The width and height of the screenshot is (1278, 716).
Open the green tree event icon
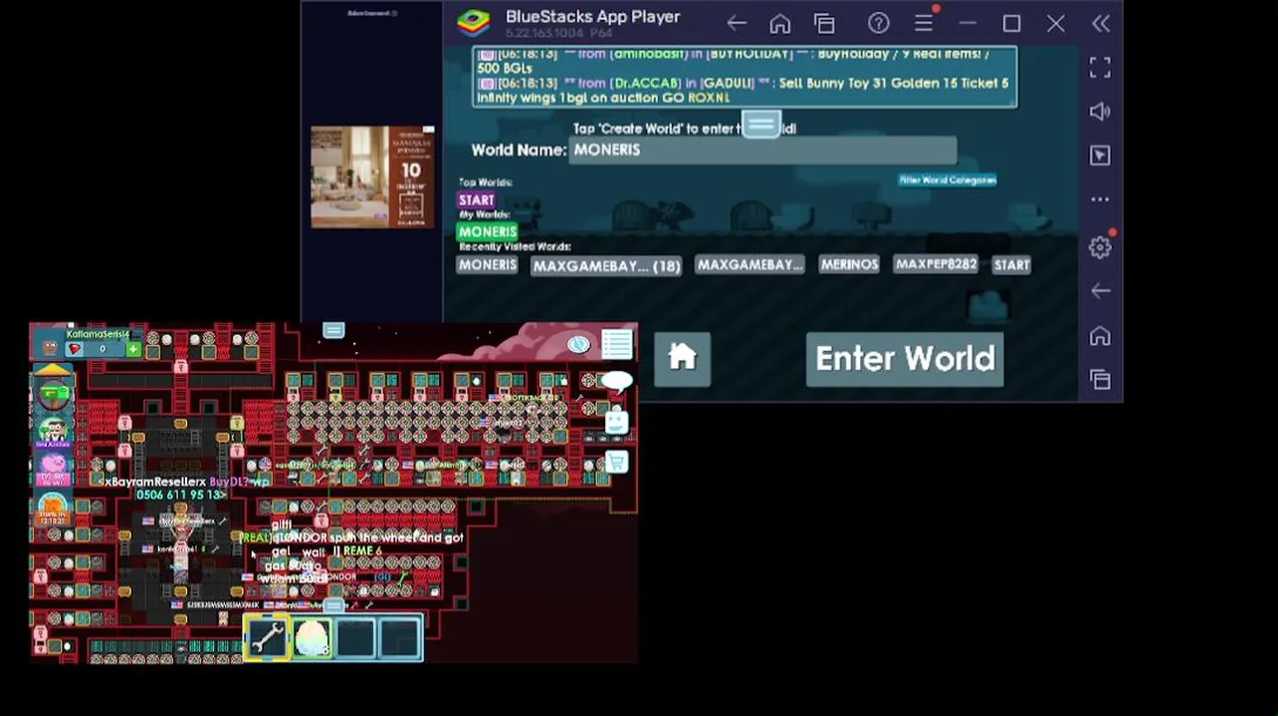[54, 394]
